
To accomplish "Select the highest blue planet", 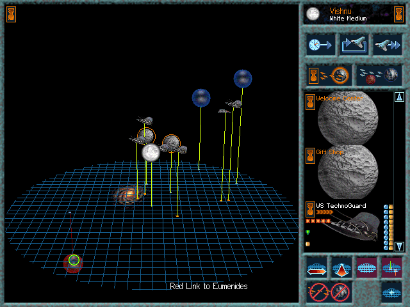I will point(243,79).
